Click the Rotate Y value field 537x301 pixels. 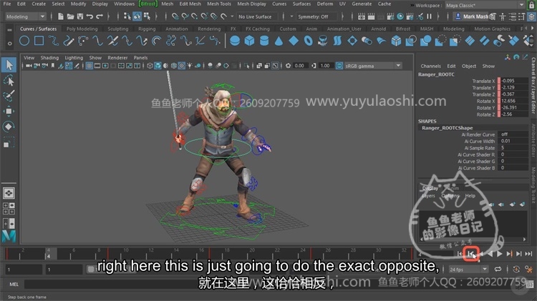point(513,107)
